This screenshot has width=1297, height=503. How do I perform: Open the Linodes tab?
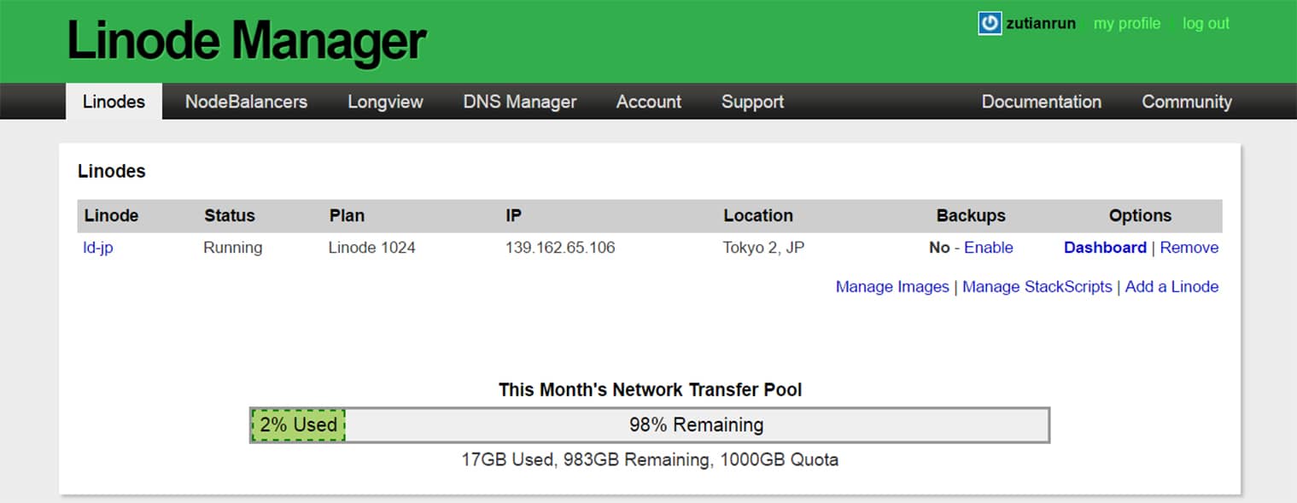pos(114,102)
